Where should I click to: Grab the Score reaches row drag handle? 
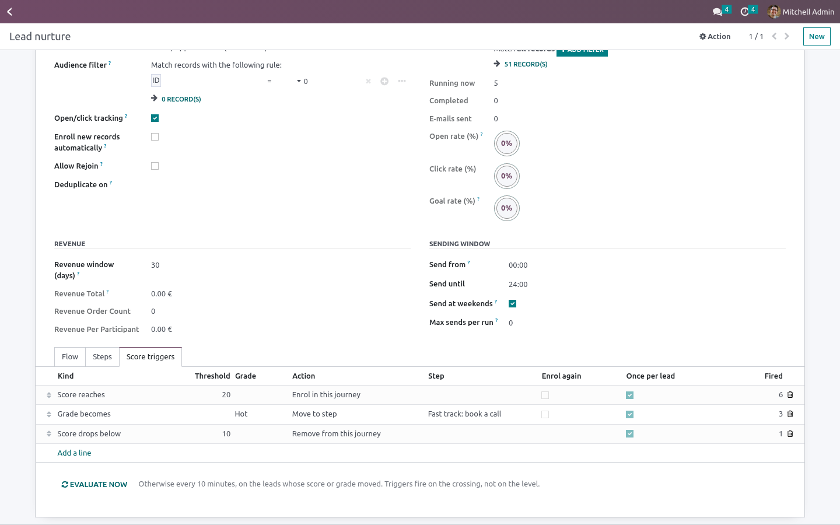pyautogui.click(x=49, y=395)
